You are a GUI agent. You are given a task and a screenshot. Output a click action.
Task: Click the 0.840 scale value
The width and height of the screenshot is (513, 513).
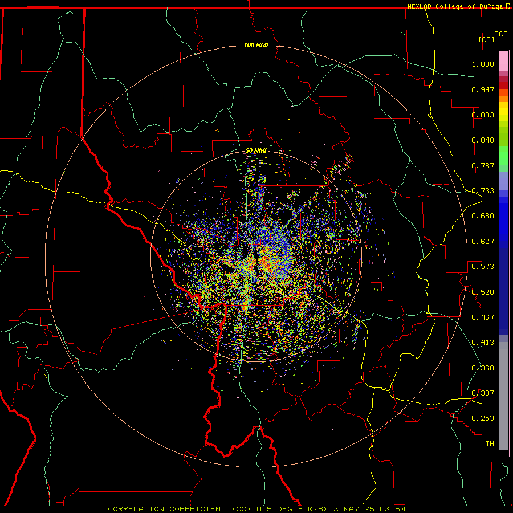483,140
